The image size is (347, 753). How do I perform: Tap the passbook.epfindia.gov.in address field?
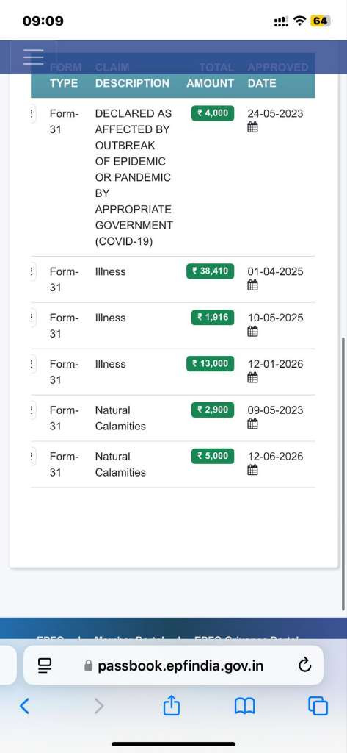[x=173, y=665]
